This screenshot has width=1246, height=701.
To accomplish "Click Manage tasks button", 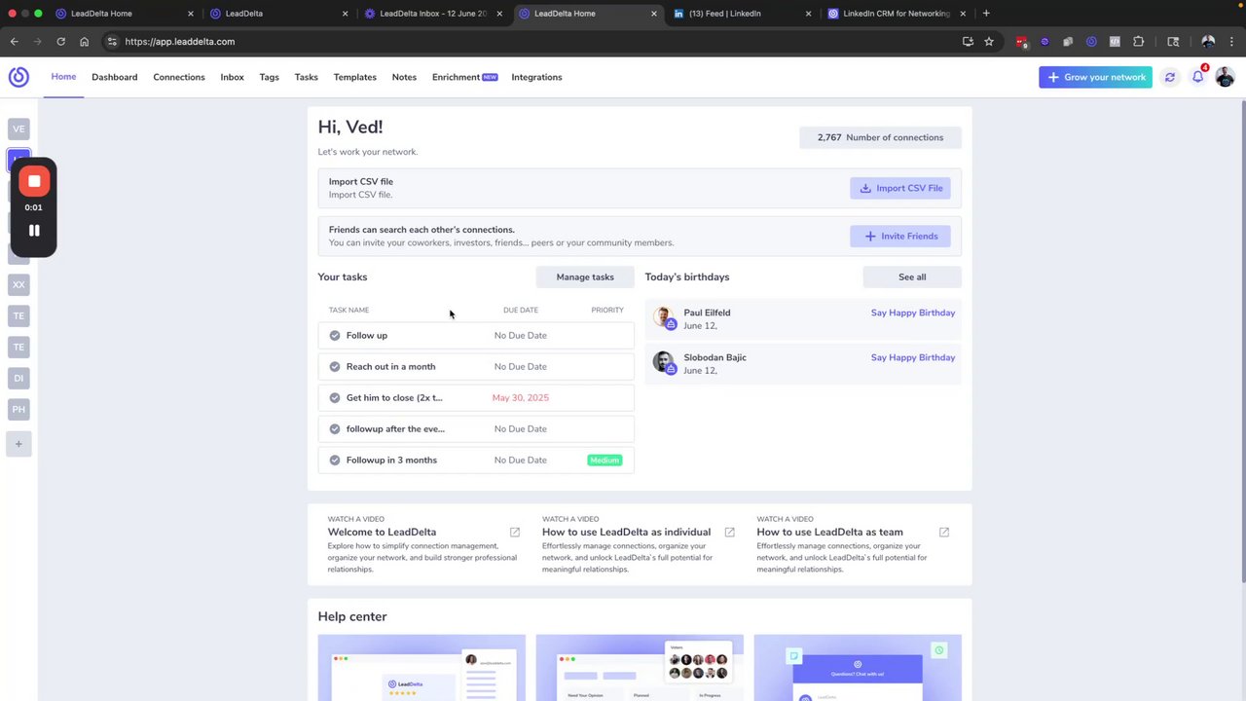I will tap(585, 277).
